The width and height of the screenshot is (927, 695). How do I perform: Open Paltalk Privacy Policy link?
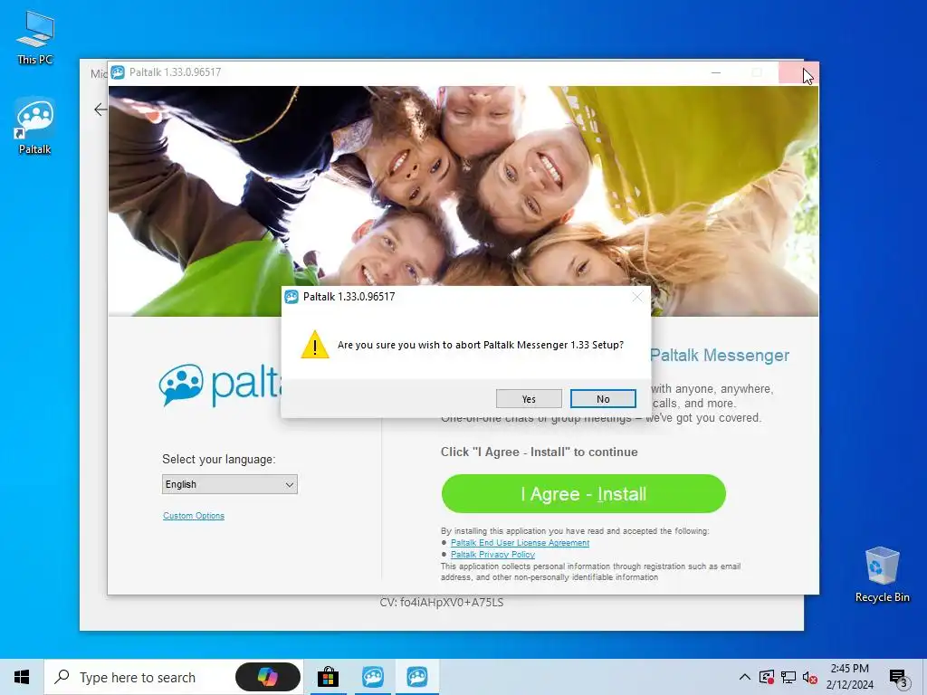coord(492,555)
